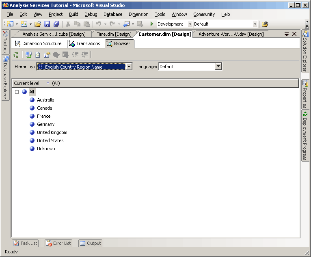Click the Current level (All) indicator
This screenshot has height=257, width=311.
click(x=53, y=83)
